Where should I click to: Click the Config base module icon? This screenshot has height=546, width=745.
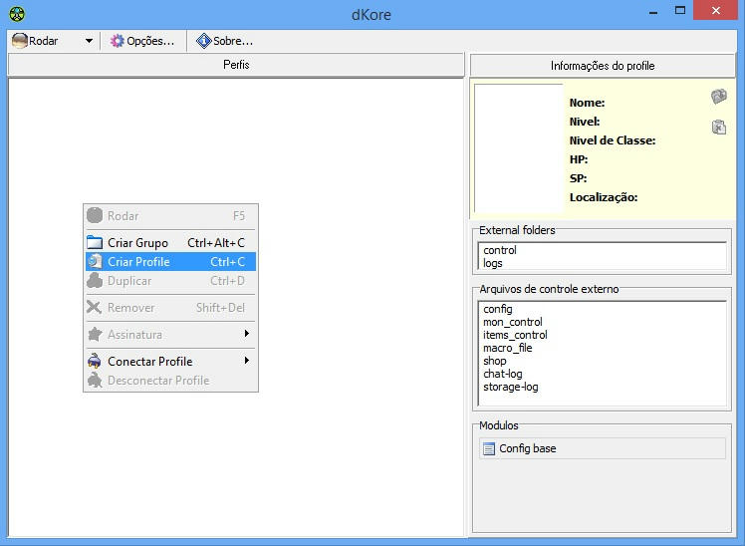point(488,448)
